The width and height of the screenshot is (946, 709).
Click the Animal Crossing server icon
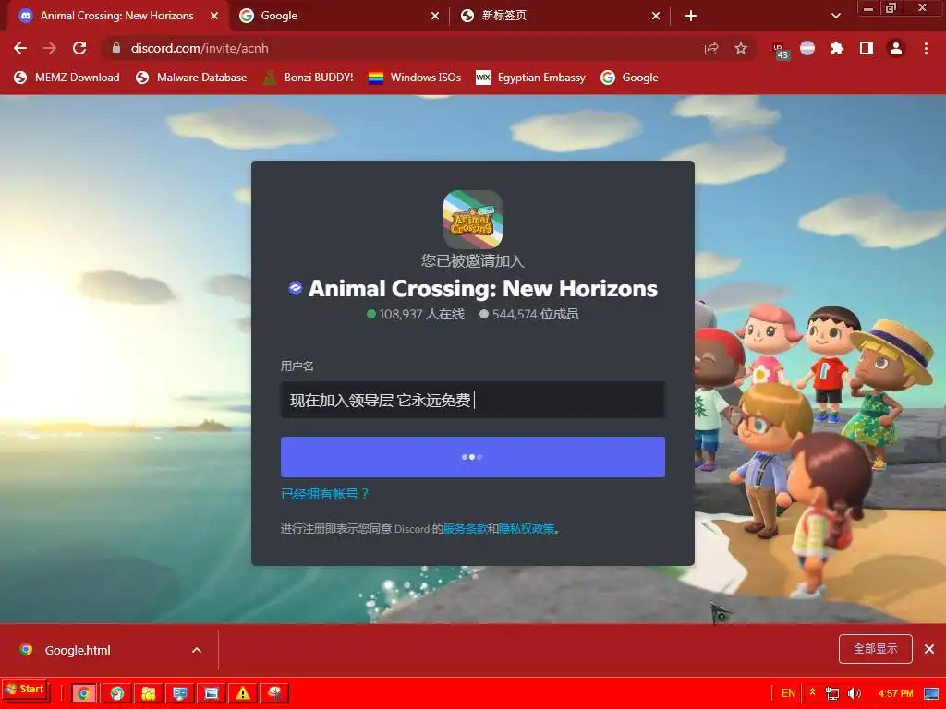click(x=473, y=220)
